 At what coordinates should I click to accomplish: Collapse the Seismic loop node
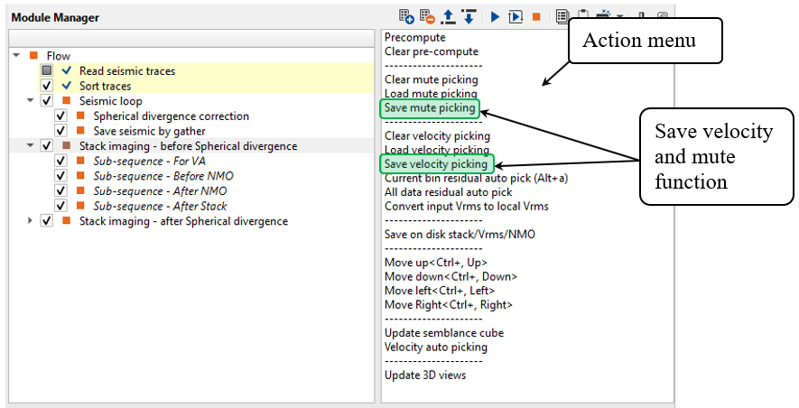[x=33, y=100]
